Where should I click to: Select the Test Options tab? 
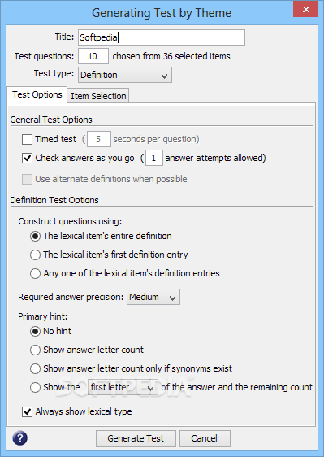point(37,94)
